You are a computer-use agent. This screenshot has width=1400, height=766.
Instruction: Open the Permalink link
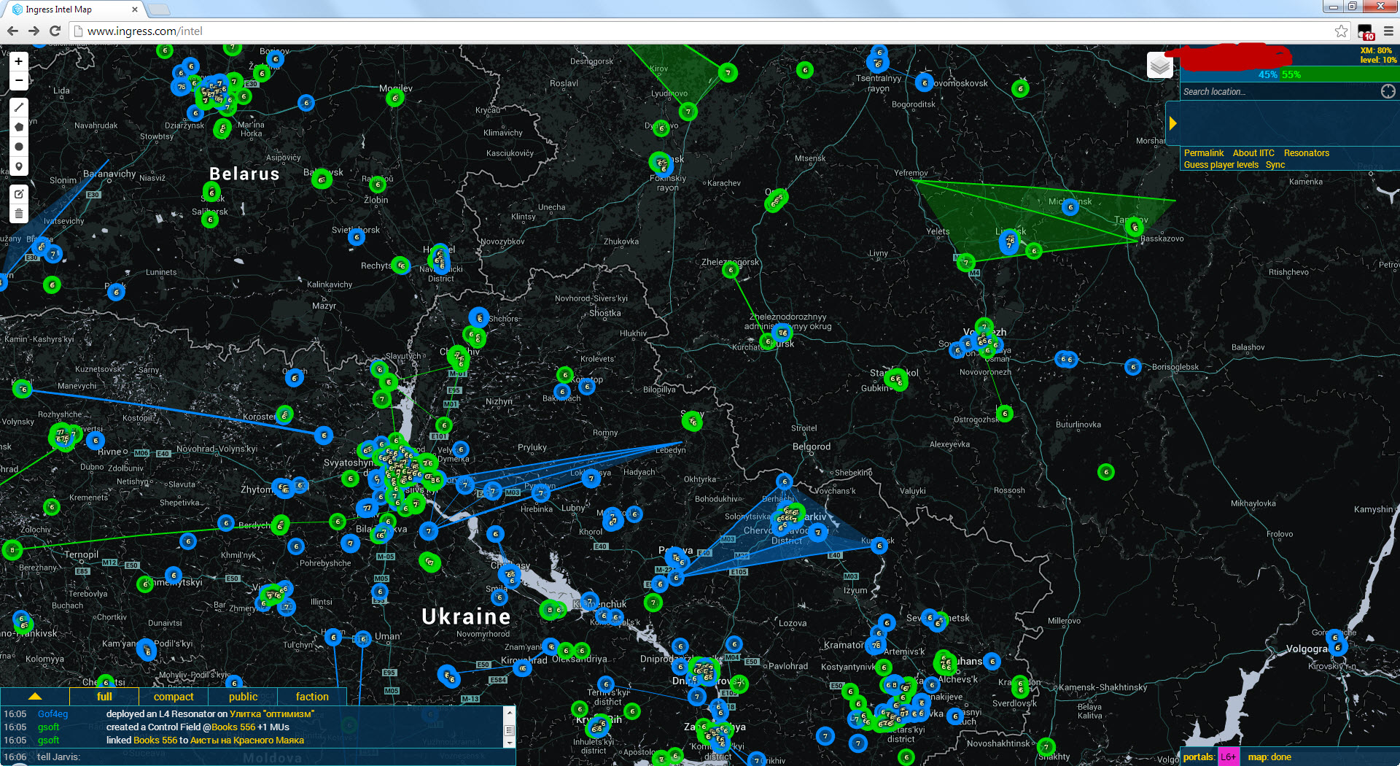click(x=1203, y=153)
